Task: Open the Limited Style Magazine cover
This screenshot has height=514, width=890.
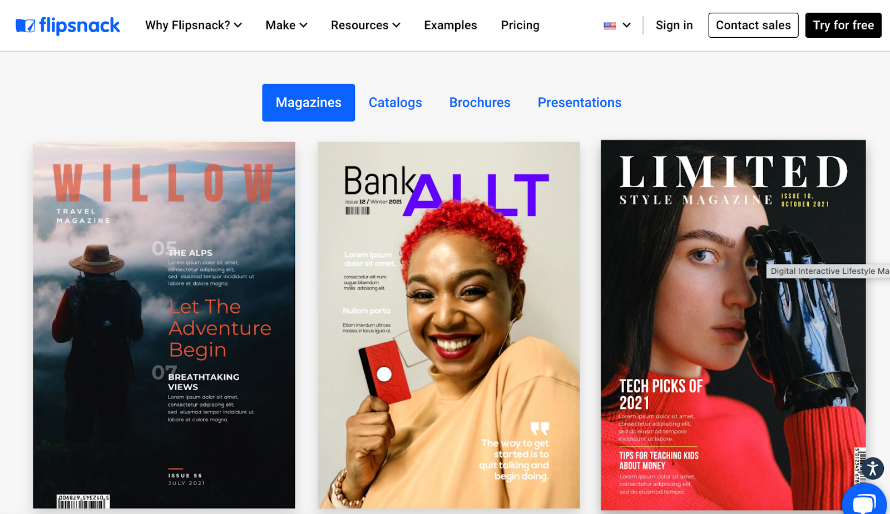Action: (733, 325)
